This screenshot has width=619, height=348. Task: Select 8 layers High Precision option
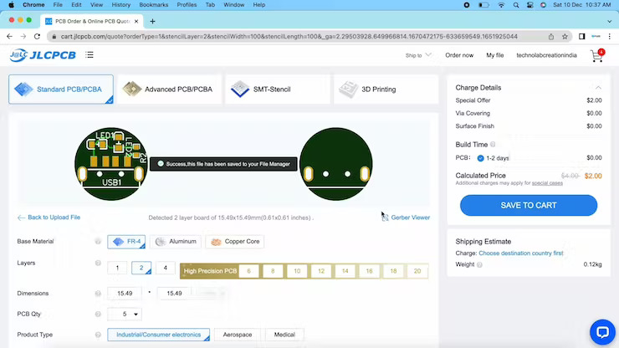[x=273, y=271]
